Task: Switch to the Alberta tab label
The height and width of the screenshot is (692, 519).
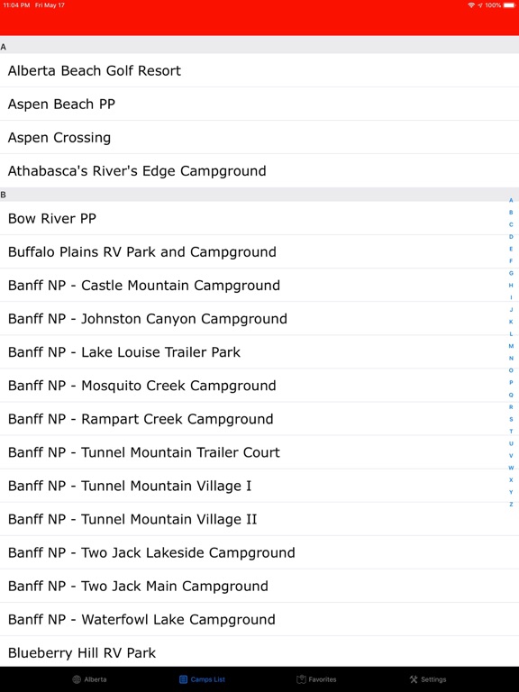Action: click(96, 679)
